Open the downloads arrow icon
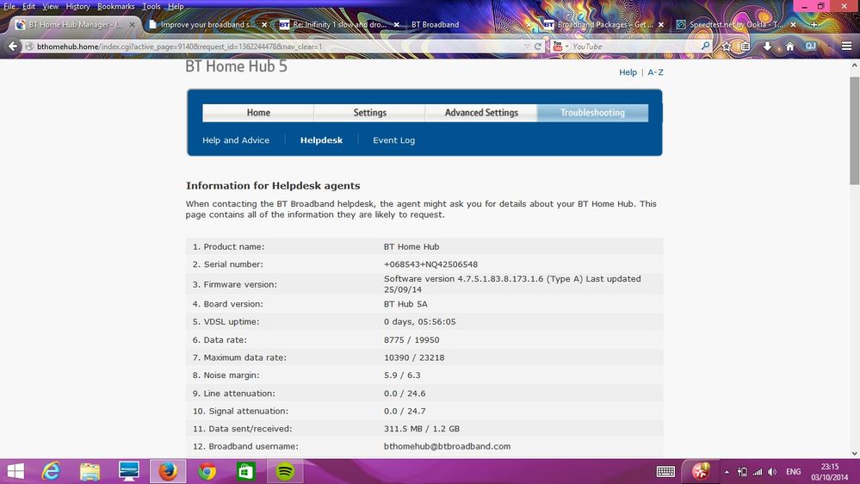Viewport: 860px width, 484px height. [767, 47]
